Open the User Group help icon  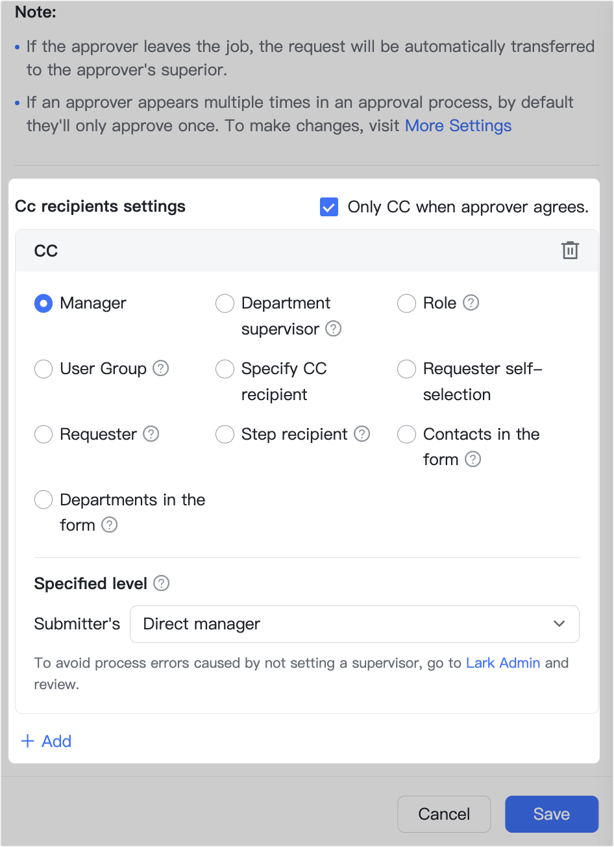click(162, 368)
